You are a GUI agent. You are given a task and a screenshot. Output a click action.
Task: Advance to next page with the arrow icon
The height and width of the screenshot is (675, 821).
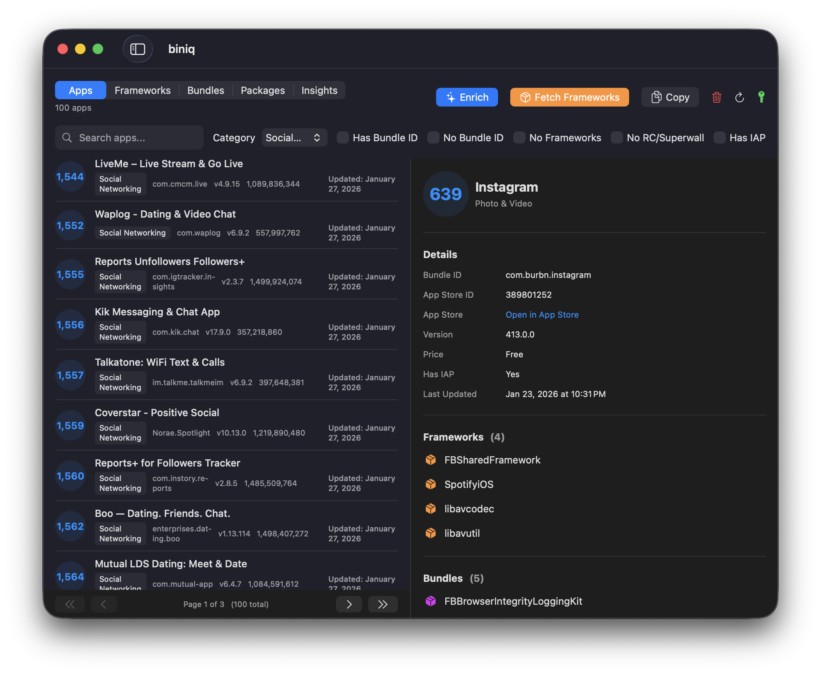[x=349, y=604]
